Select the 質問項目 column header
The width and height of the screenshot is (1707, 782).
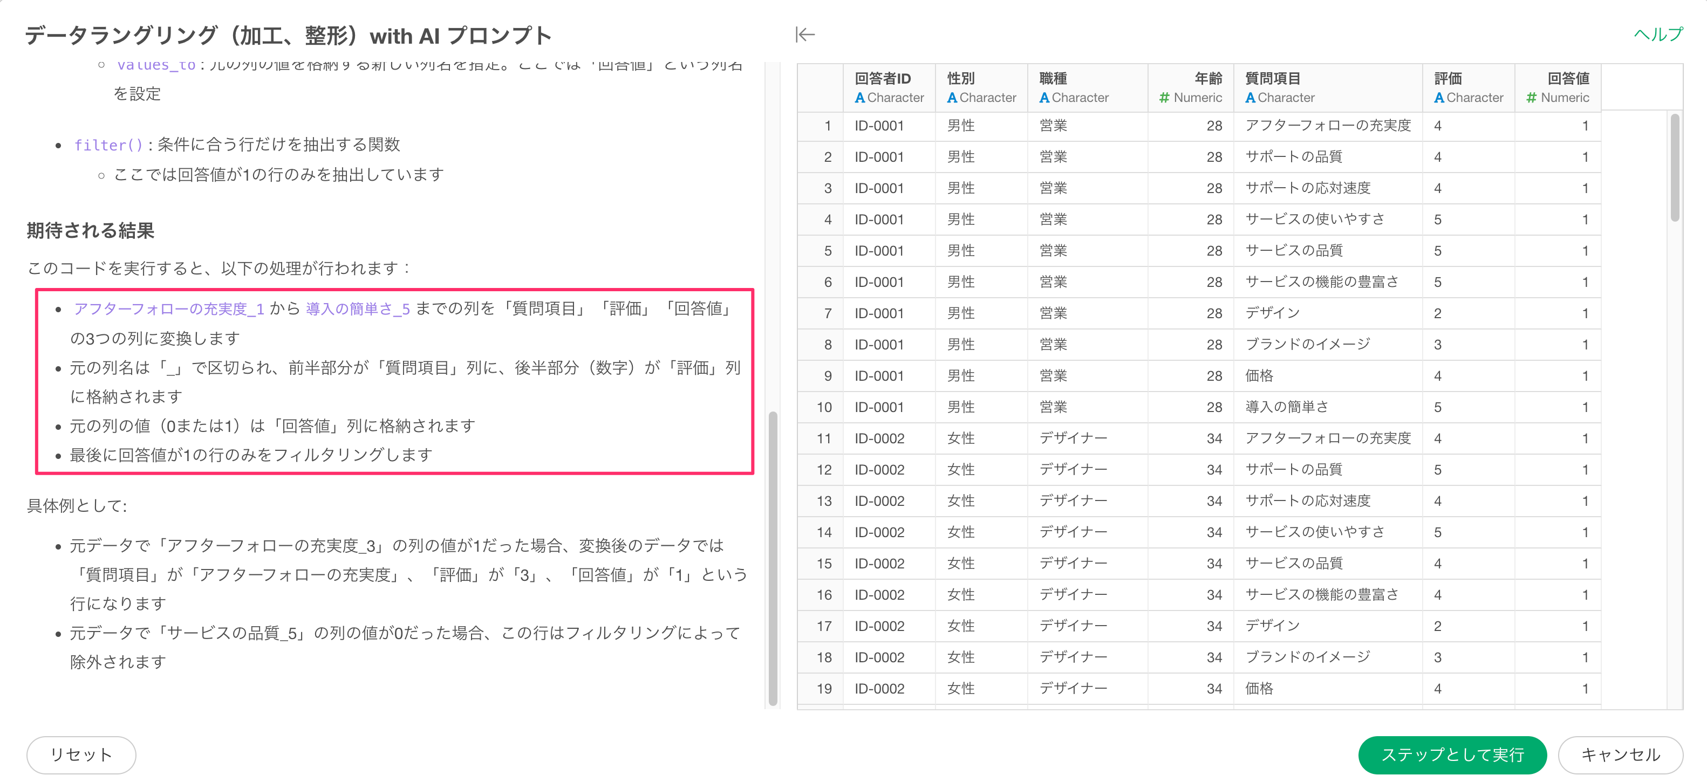(1272, 79)
